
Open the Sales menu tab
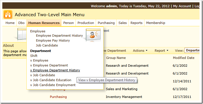click(123, 23)
